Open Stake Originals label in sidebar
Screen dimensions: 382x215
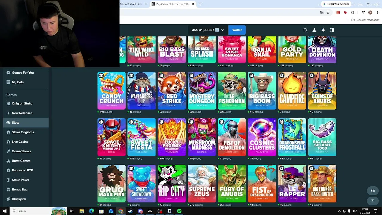(x=23, y=132)
